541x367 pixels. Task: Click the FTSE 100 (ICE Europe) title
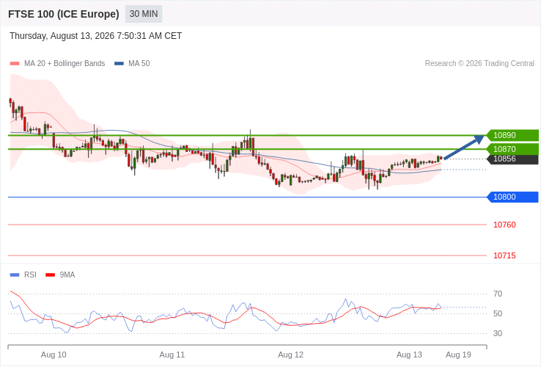64,14
